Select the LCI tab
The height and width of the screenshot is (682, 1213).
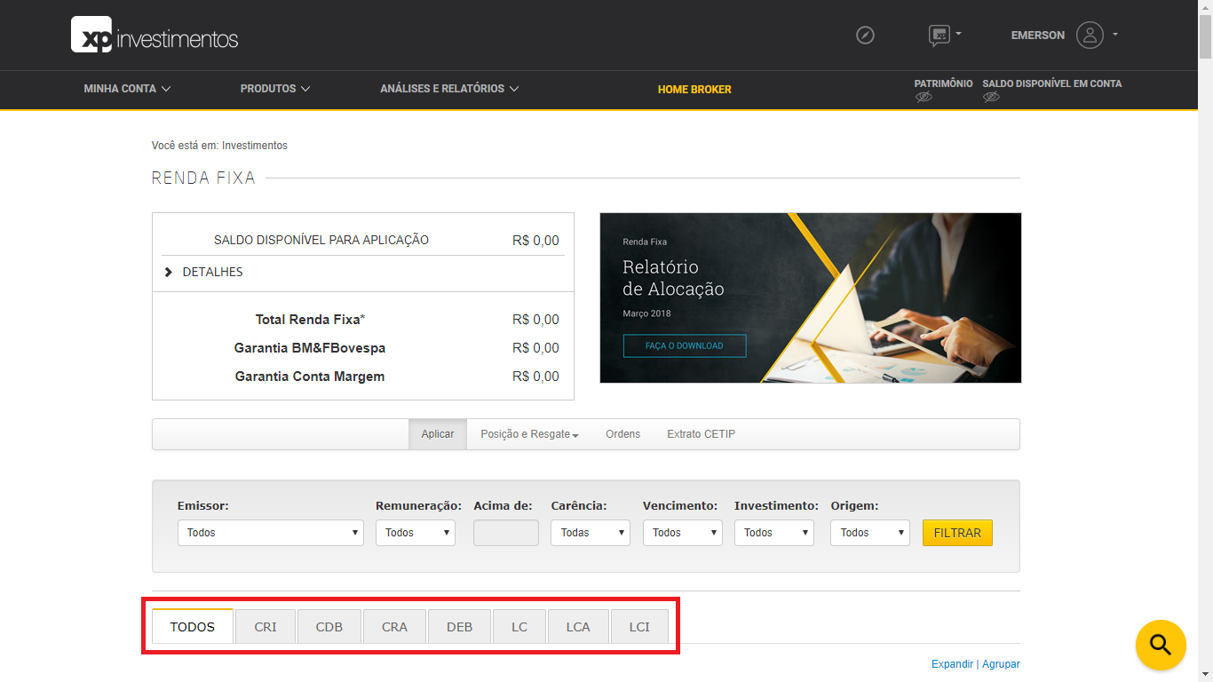(639, 626)
